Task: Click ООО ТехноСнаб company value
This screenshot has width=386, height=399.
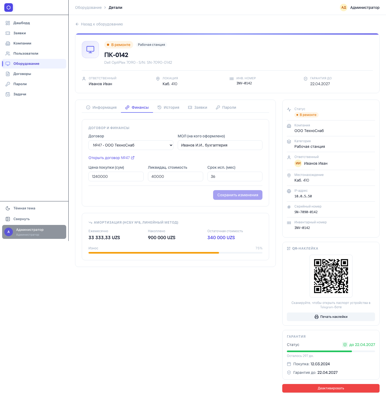Action: [309, 131]
